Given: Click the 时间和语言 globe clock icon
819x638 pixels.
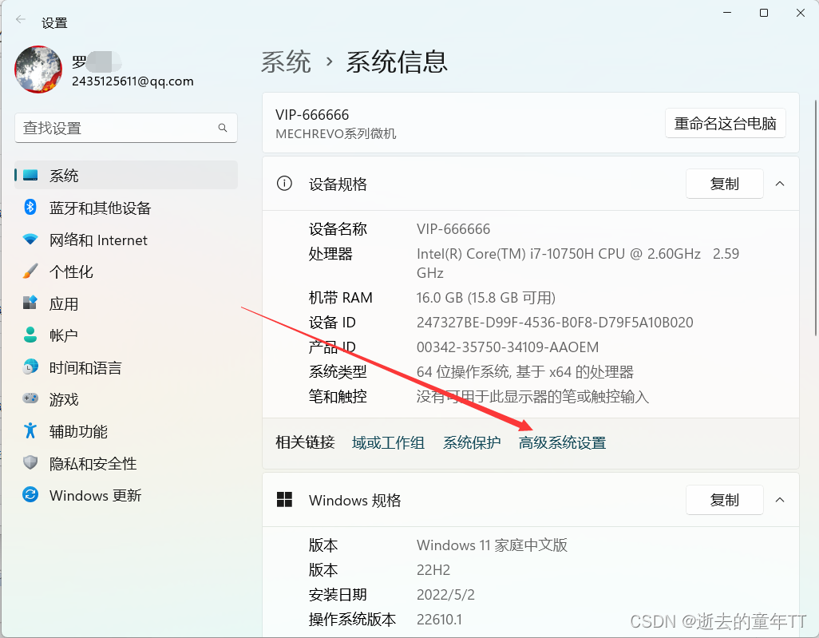Looking at the screenshot, I should pos(30,367).
